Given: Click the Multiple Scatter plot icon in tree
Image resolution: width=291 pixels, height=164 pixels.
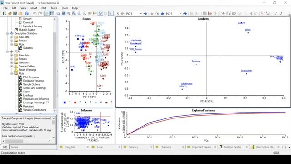Looking at the screenshot, I should 16,30.
